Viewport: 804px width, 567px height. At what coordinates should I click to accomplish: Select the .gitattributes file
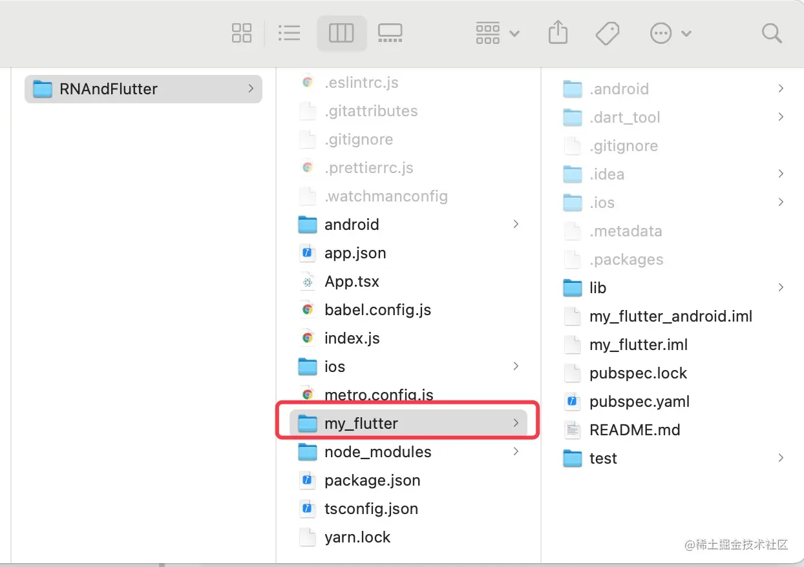click(371, 111)
